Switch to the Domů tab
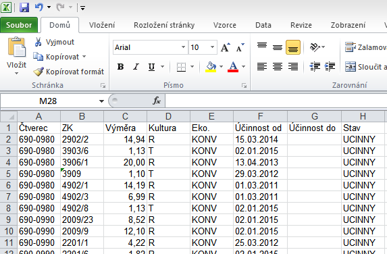The width and height of the screenshot is (387, 254). pyautogui.click(x=59, y=25)
